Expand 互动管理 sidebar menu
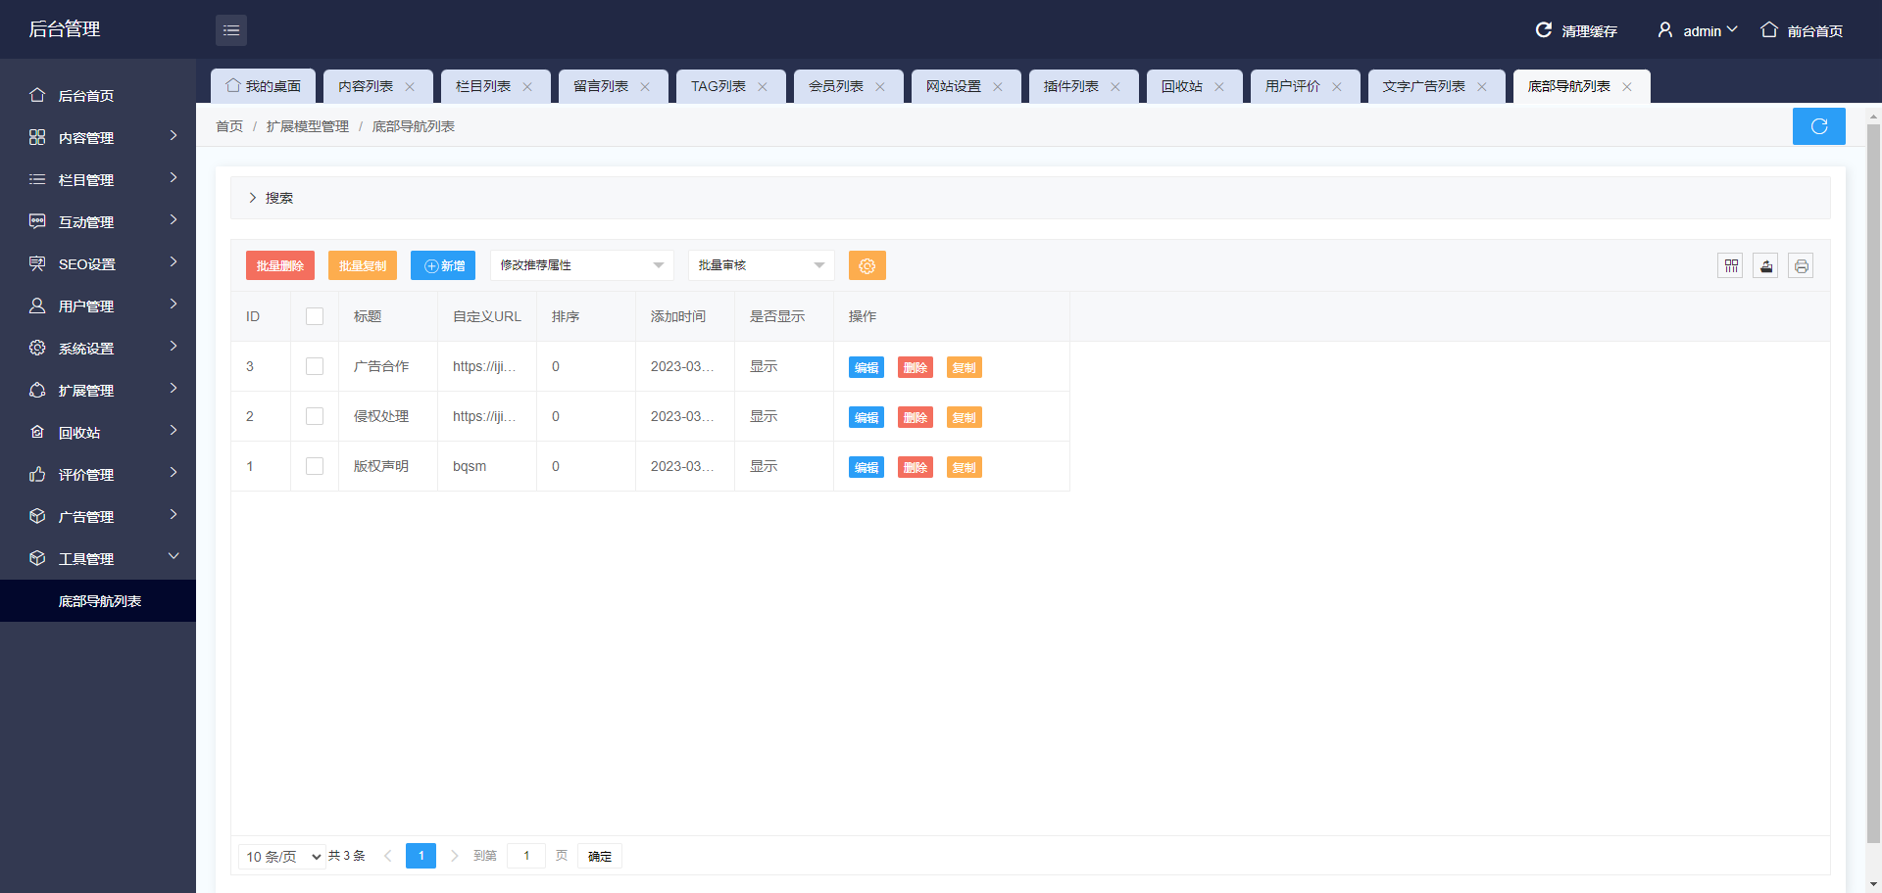Screen dimensions: 1882x893 point(98,221)
